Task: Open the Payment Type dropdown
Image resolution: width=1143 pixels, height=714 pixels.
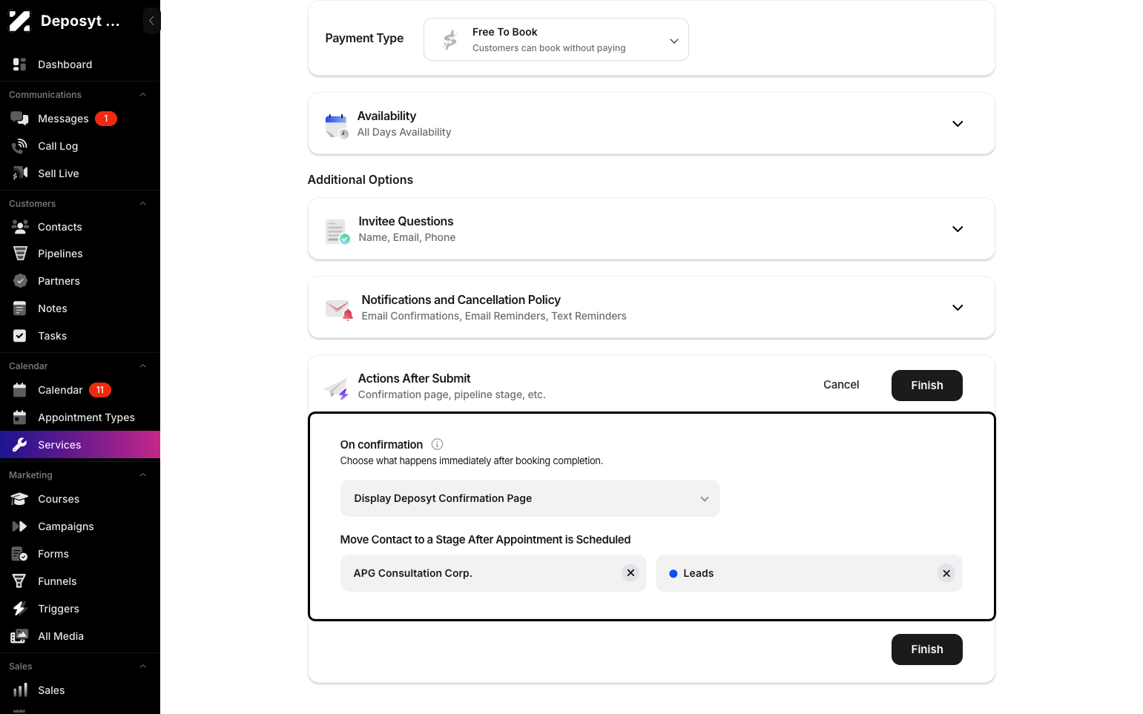Action: [x=556, y=39]
